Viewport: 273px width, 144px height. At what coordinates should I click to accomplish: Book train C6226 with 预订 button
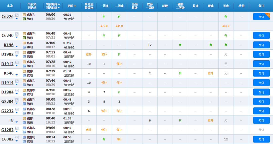261,17
